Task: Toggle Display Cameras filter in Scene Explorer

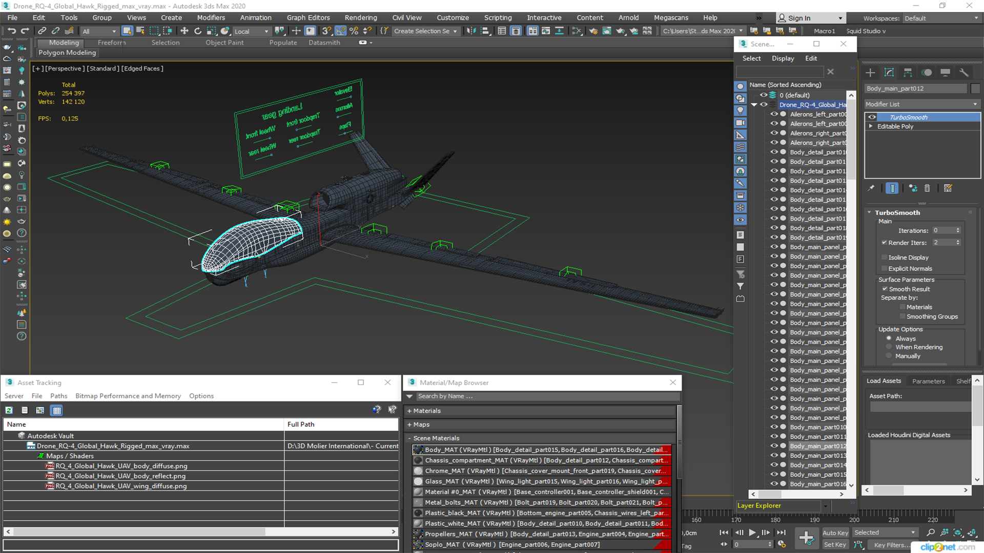Action: point(740,123)
